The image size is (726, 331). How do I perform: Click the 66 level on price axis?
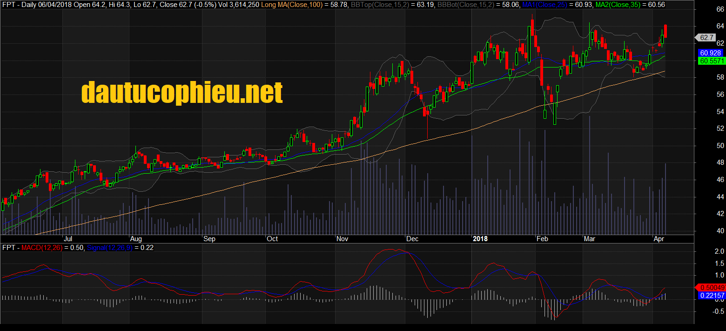click(706, 9)
